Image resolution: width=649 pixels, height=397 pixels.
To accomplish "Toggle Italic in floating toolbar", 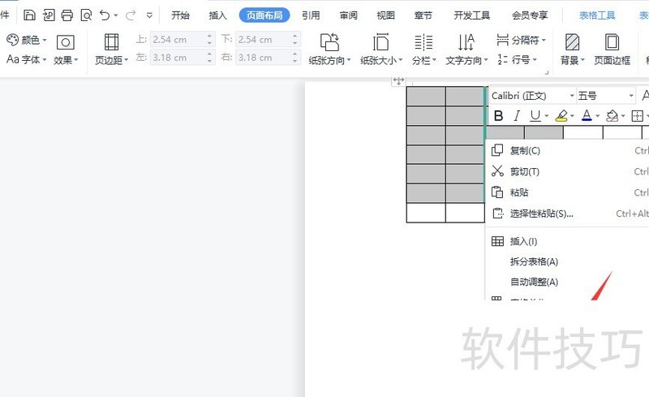I will pos(517,116).
